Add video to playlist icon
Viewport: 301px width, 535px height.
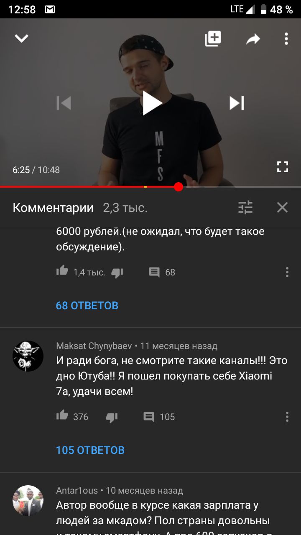coord(213,39)
